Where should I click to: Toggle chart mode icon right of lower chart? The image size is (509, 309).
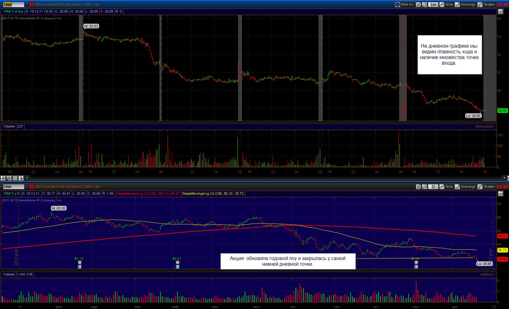(x=500, y=194)
